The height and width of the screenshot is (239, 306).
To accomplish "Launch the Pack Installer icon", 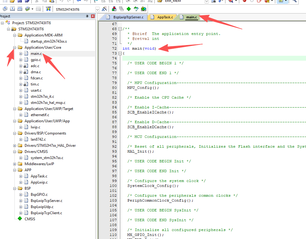I will (143, 9).
